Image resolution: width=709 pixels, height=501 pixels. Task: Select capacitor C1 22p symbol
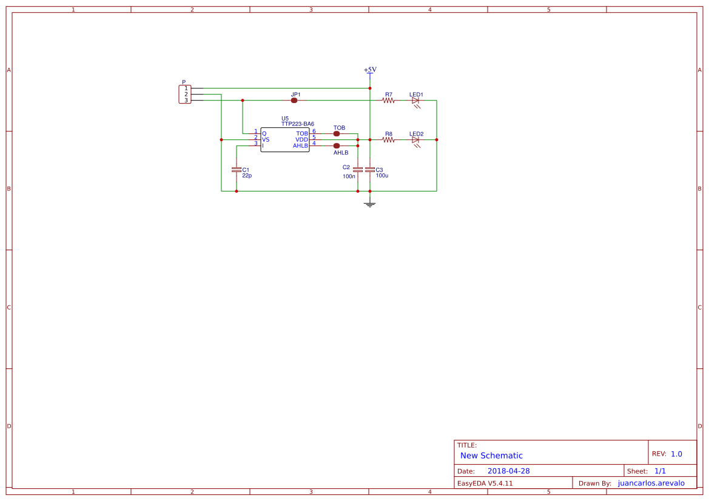(x=237, y=170)
